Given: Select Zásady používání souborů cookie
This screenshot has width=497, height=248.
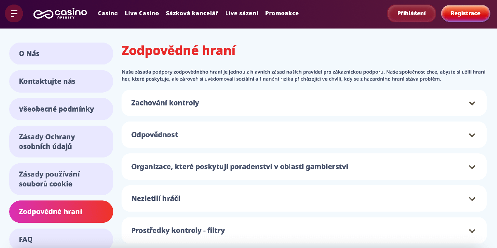Looking at the screenshot, I should (61, 179).
